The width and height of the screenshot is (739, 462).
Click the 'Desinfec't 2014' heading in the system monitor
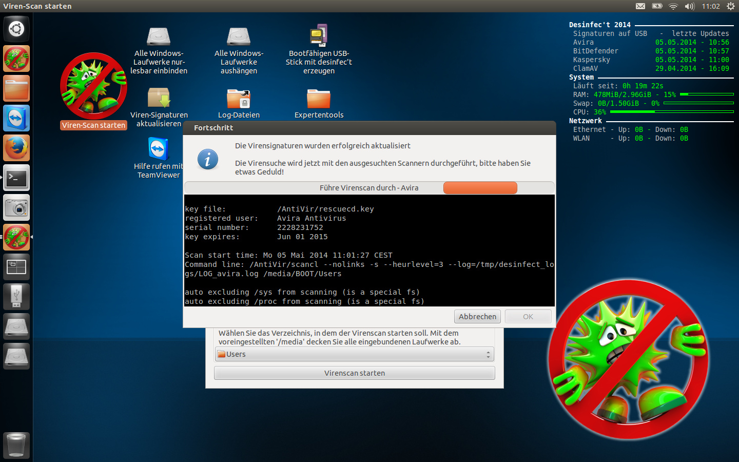point(600,25)
